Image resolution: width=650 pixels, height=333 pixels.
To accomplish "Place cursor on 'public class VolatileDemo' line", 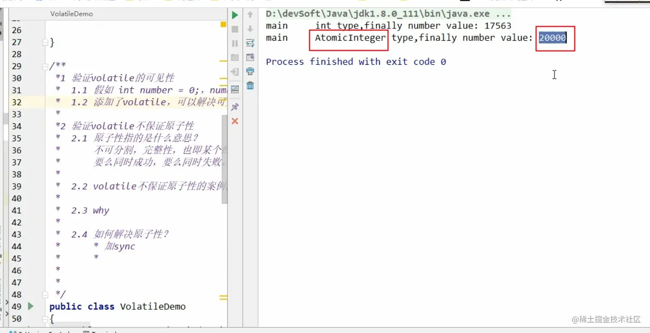I will point(117,307).
